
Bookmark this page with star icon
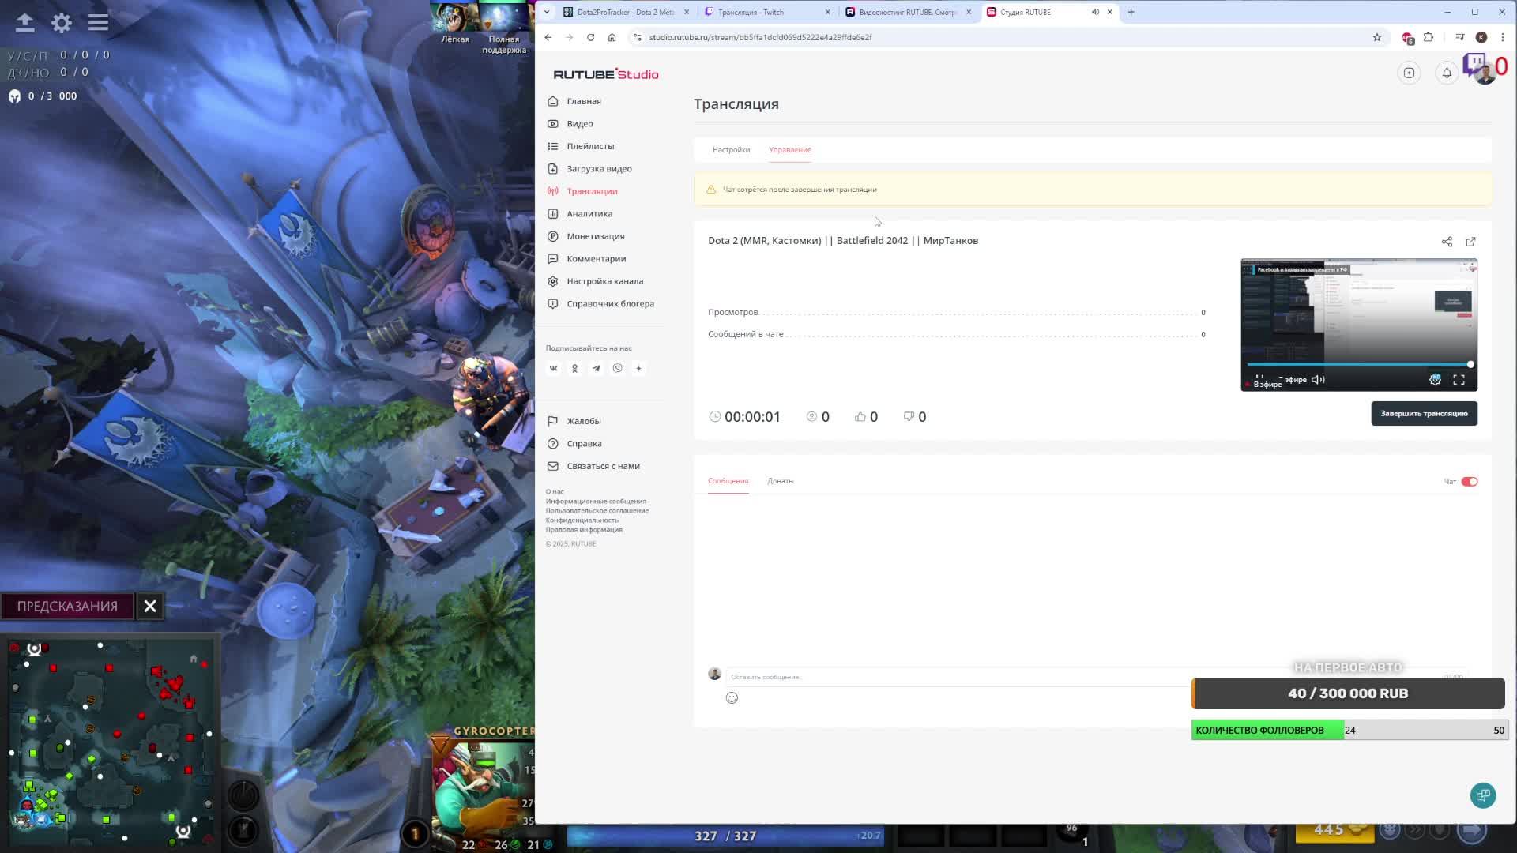(x=1376, y=37)
